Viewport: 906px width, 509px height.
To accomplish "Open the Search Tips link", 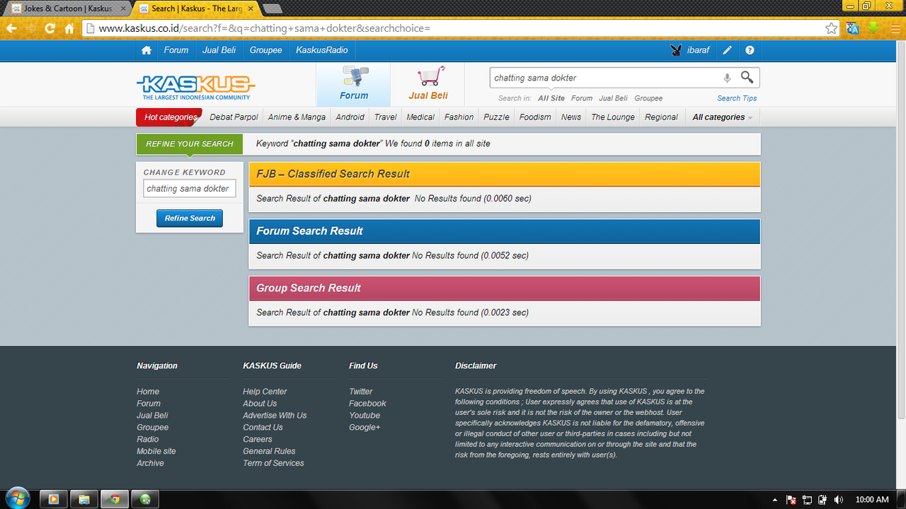I will tap(737, 98).
